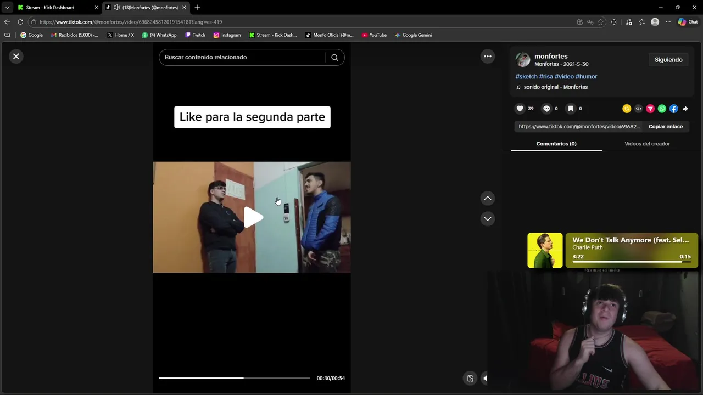Open the Instagram bookmark
The width and height of the screenshot is (703, 395).
pyautogui.click(x=227, y=35)
